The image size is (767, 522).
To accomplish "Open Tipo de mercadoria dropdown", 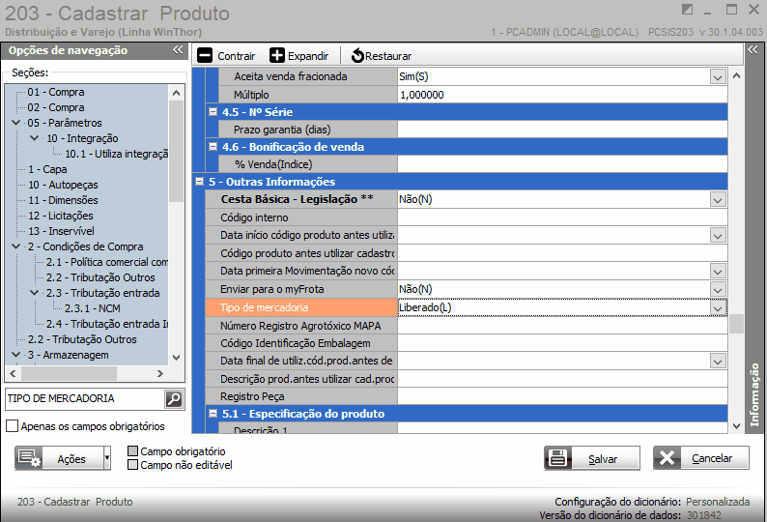I will click(x=718, y=308).
